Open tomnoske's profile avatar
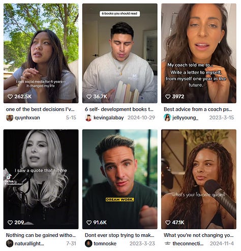The height and width of the screenshot is (251, 241). tap(88, 243)
